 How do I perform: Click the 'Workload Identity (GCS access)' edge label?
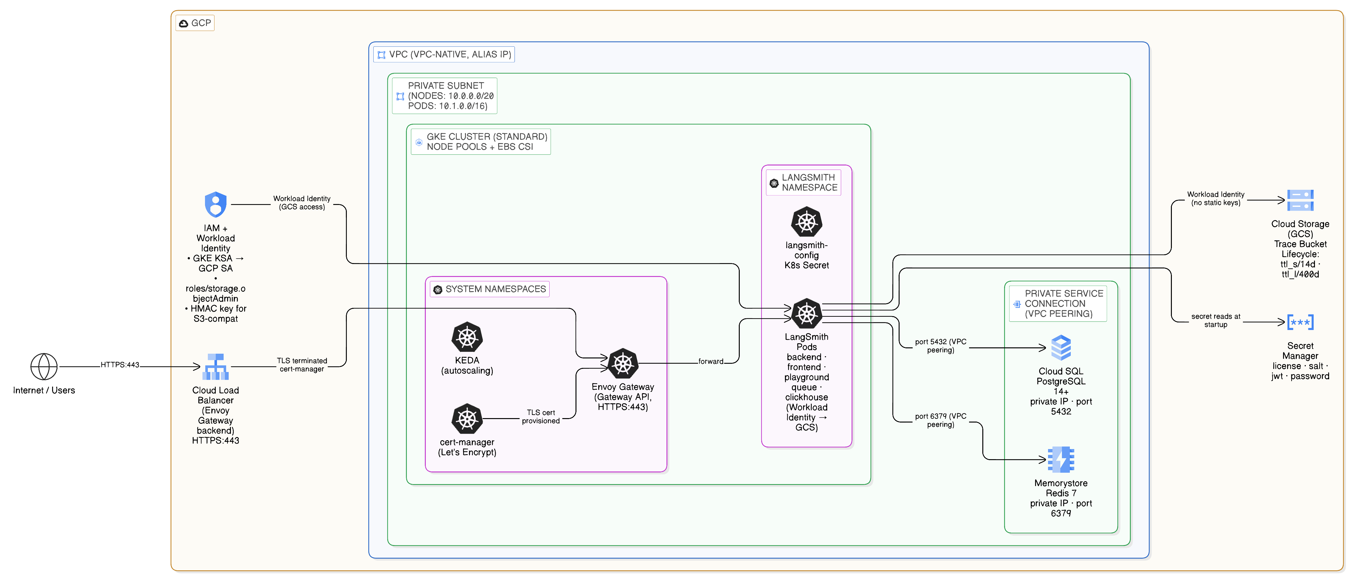coord(302,203)
